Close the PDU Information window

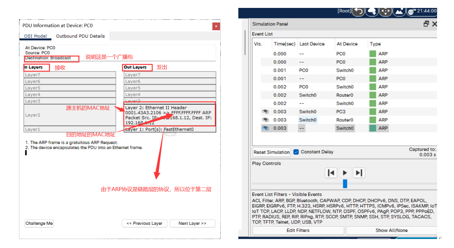tap(216, 26)
